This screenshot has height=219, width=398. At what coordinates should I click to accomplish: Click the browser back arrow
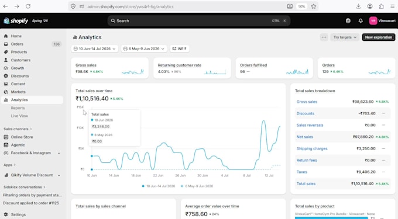(x=6, y=6)
